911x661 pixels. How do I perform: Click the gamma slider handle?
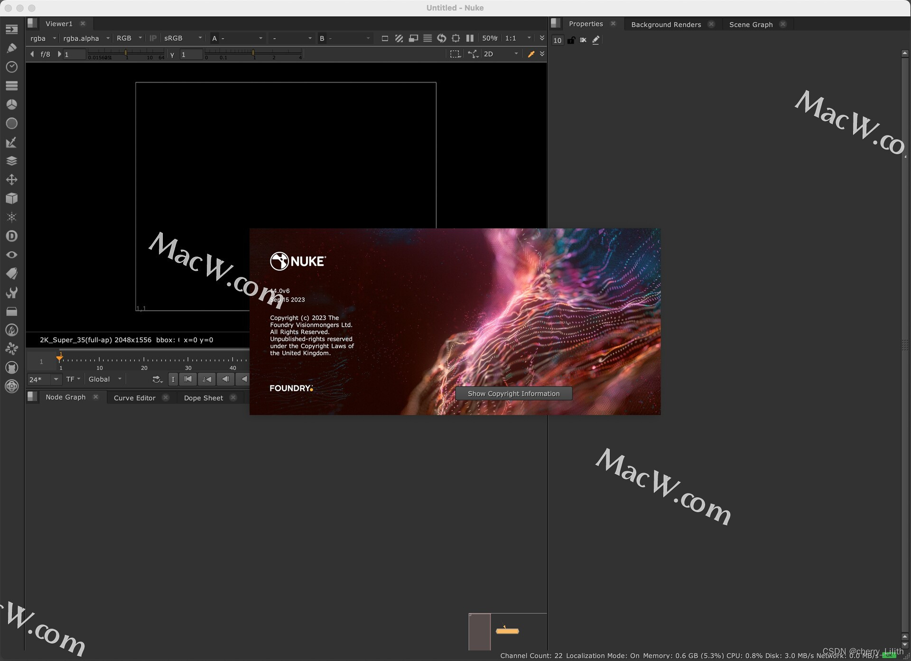[253, 53]
